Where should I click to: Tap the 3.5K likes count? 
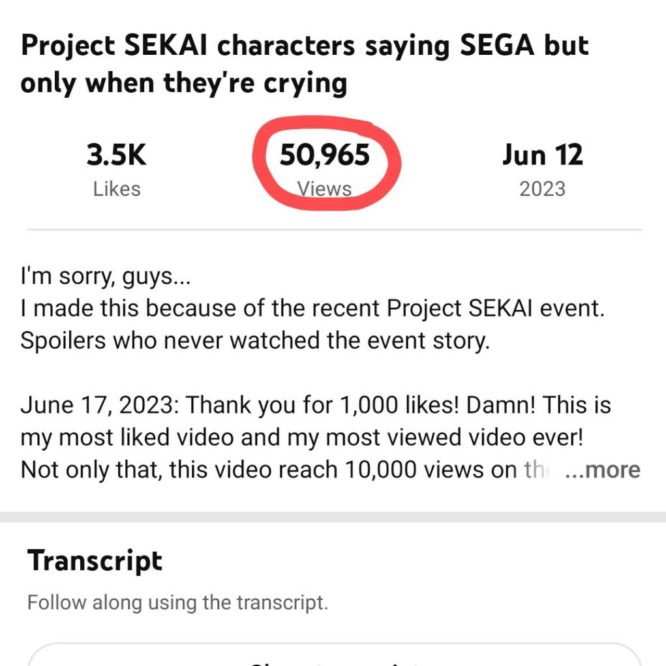tap(116, 155)
